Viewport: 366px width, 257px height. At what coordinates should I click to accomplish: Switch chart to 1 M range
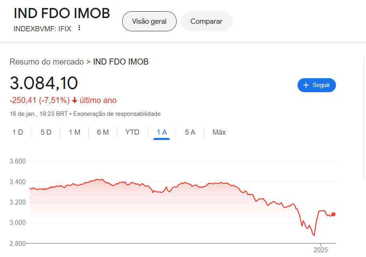point(74,132)
